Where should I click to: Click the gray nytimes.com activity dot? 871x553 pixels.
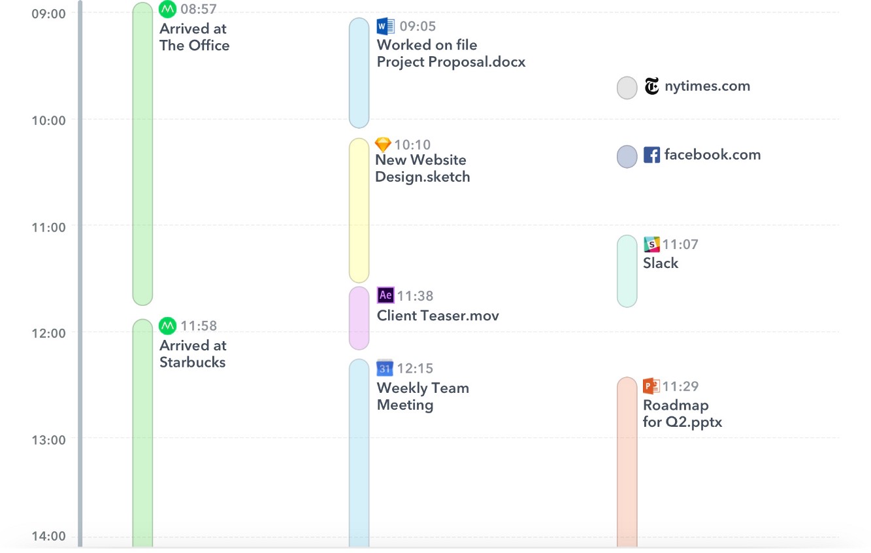[x=627, y=88]
